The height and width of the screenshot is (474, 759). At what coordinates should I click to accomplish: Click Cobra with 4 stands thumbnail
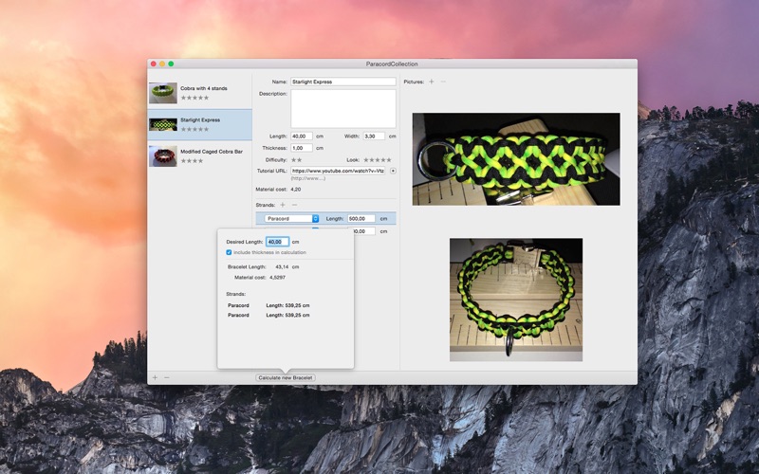coord(163,93)
